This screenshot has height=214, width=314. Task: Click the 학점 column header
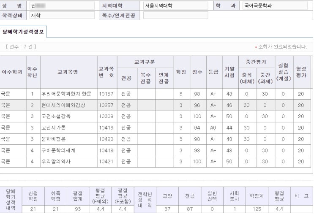pyautogui.click(x=182, y=72)
